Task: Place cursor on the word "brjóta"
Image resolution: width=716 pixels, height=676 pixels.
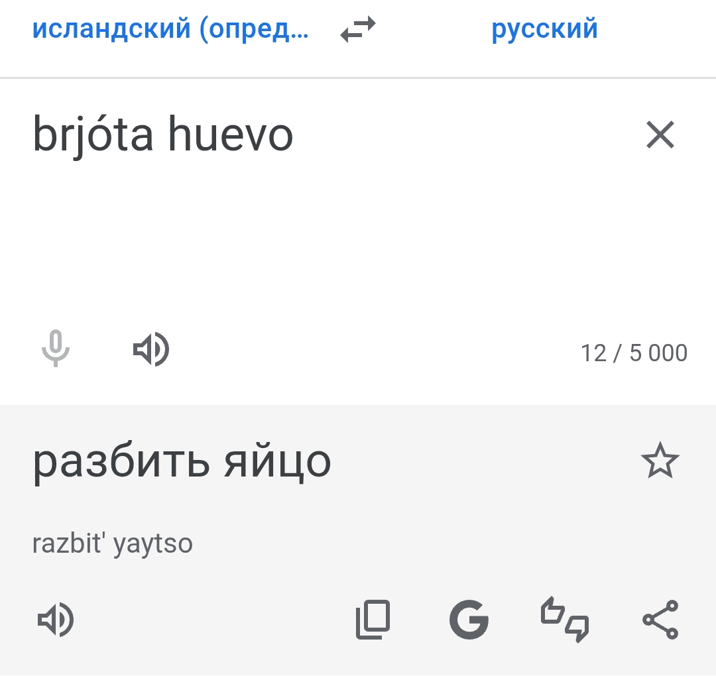Action: (x=93, y=135)
